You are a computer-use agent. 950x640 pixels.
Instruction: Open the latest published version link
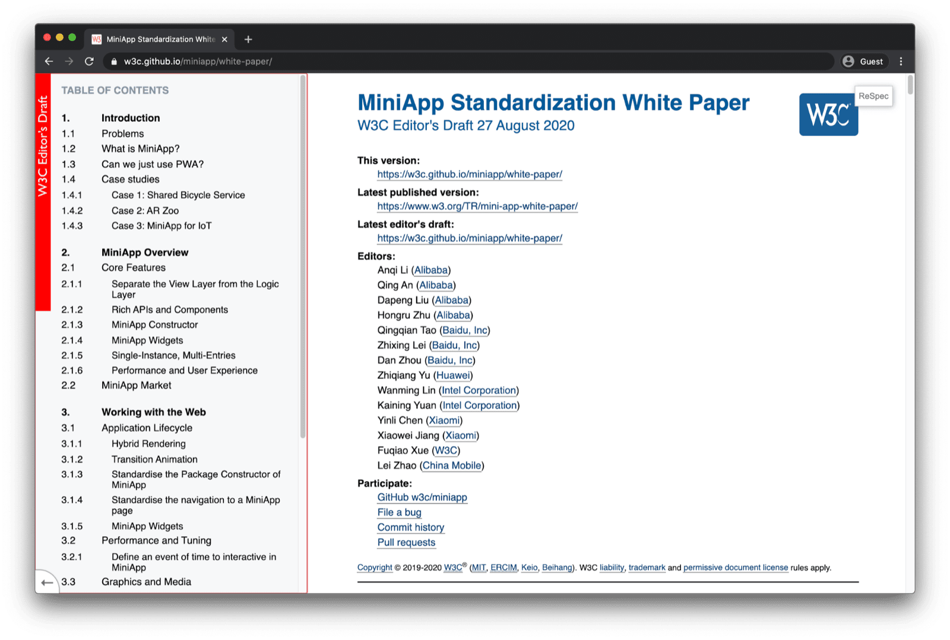pos(477,206)
